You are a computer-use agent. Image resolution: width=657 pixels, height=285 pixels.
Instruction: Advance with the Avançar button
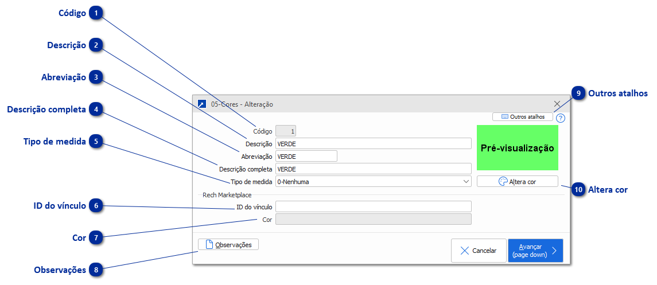point(535,250)
